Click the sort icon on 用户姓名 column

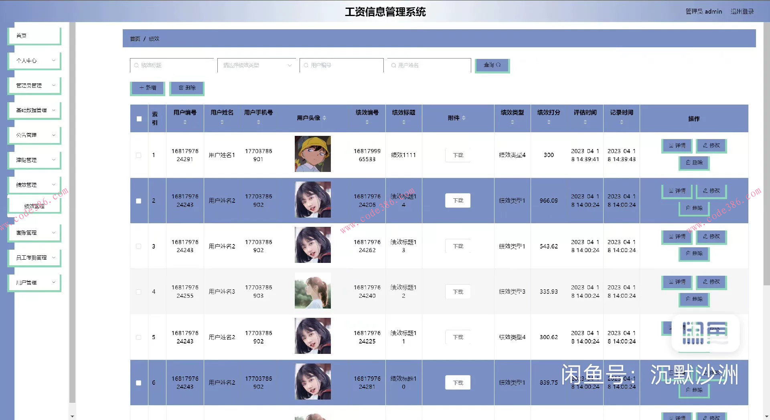[x=222, y=121]
